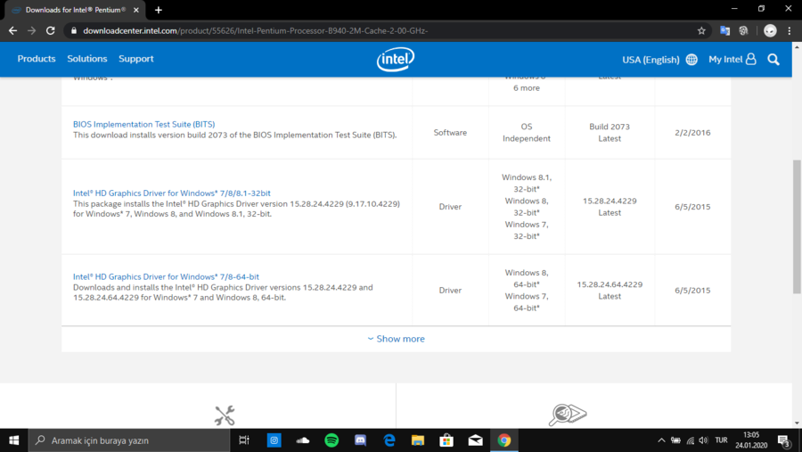Click the address bar URL
The width and height of the screenshot is (802, 452).
click(255, 30)
